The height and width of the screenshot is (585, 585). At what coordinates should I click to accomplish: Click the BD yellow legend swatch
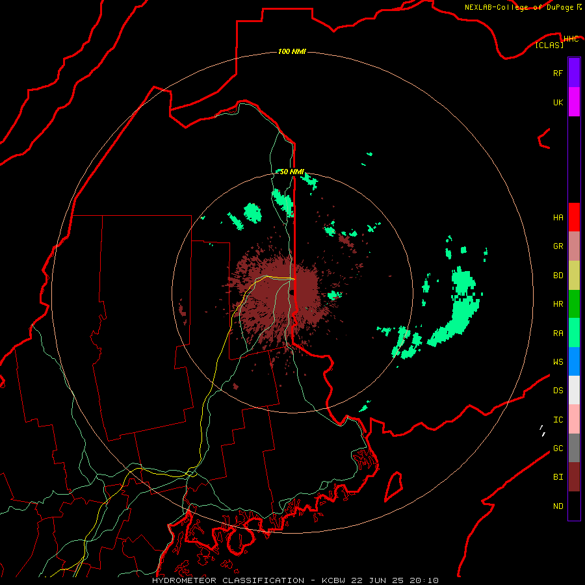tap(574, 276)
